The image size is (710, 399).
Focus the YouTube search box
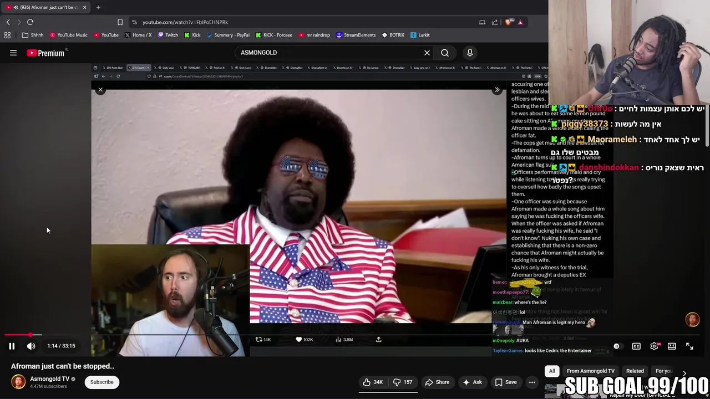pyautogui.click(x=330, y=53)
